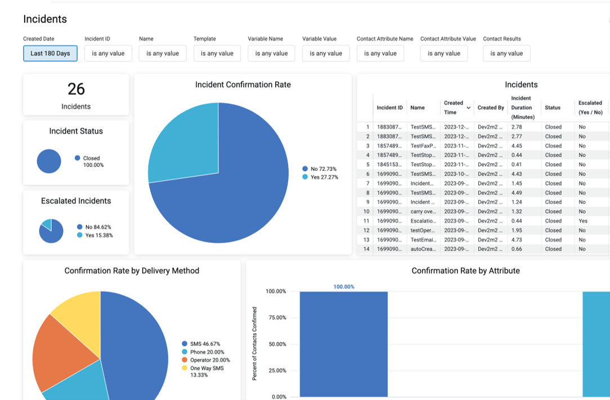Viewport: 610px width, 400px height.
Task: Click the Escalated (Yes / No) column header
Action: point(590,108)
